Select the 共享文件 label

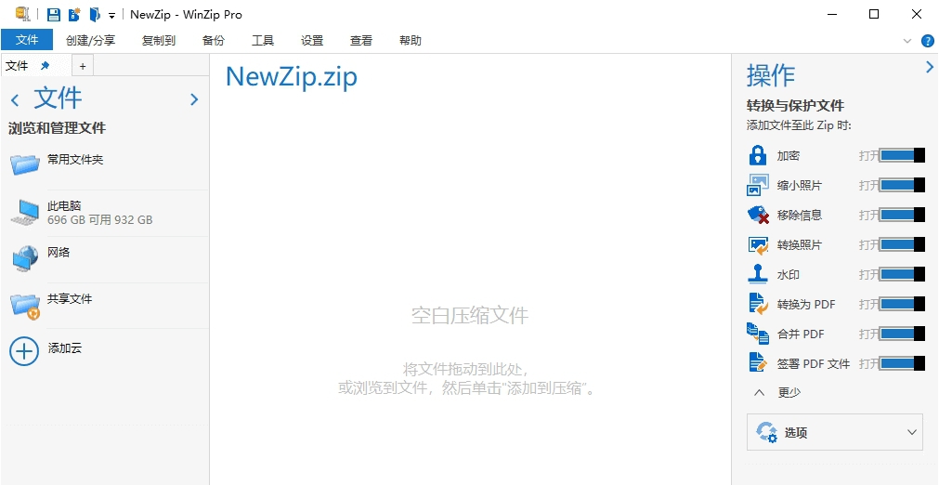coord(70,298)
